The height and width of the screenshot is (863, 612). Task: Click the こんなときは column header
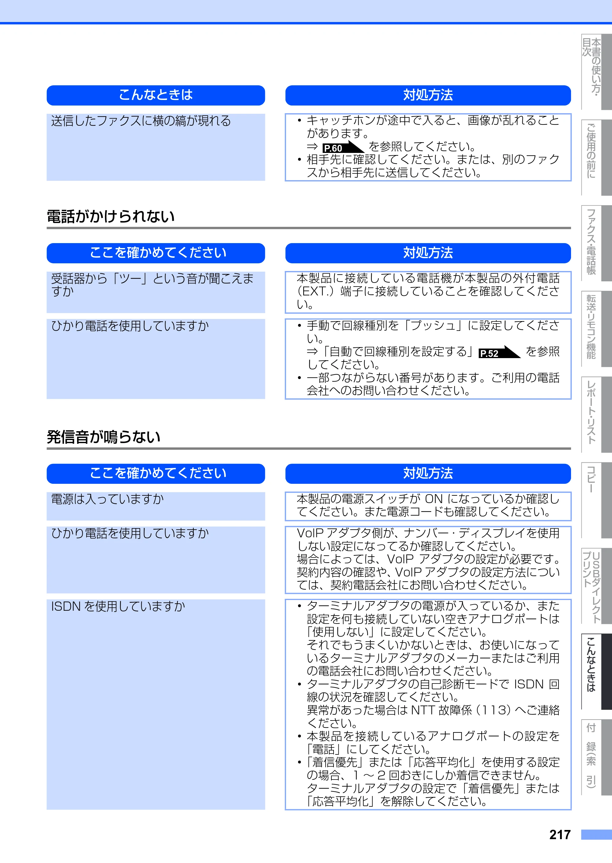point(156,95)
